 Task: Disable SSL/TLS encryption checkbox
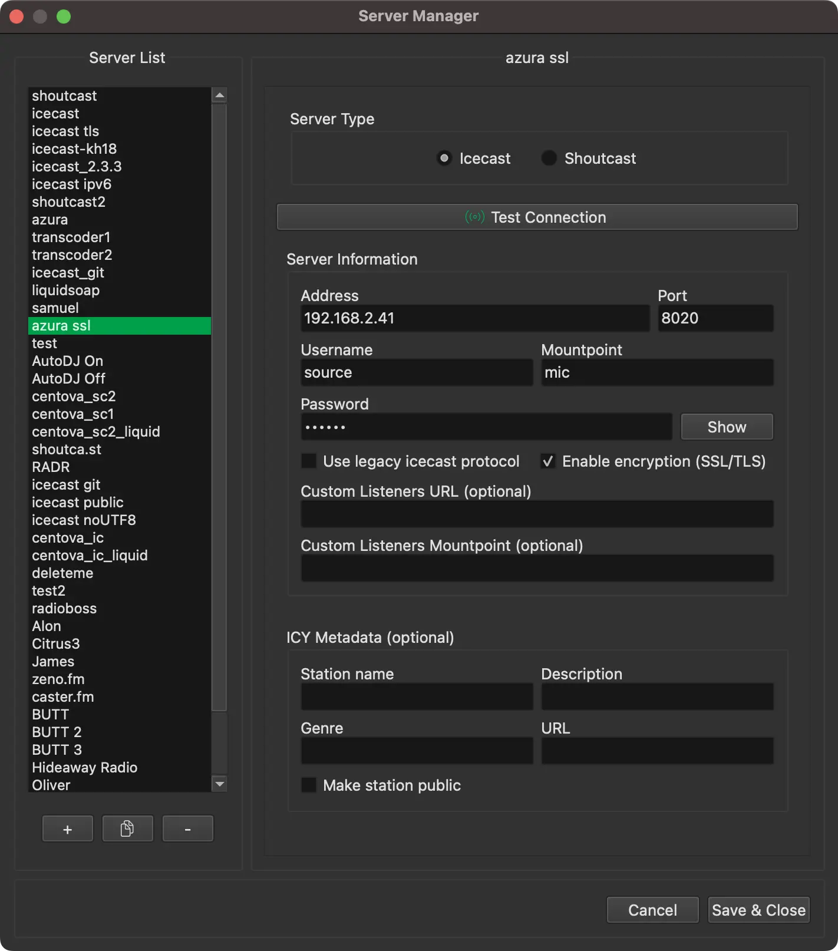tap(548, 461)
